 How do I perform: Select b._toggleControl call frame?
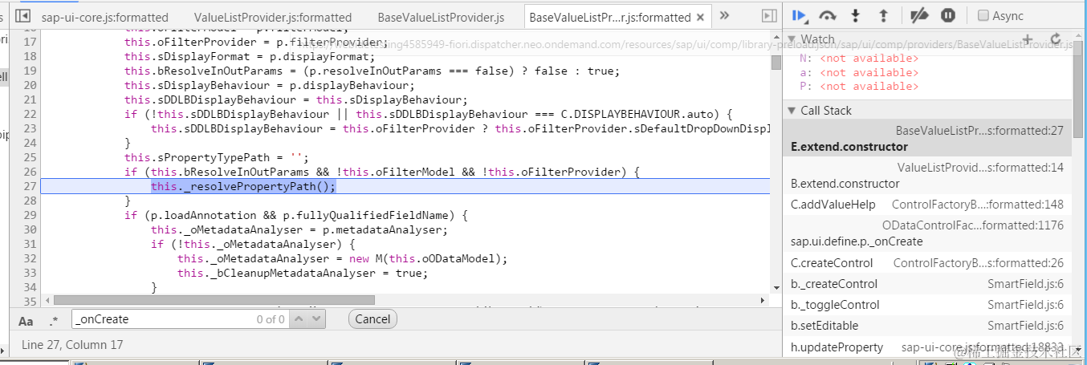pyautogui.click(x=927, y=305)
